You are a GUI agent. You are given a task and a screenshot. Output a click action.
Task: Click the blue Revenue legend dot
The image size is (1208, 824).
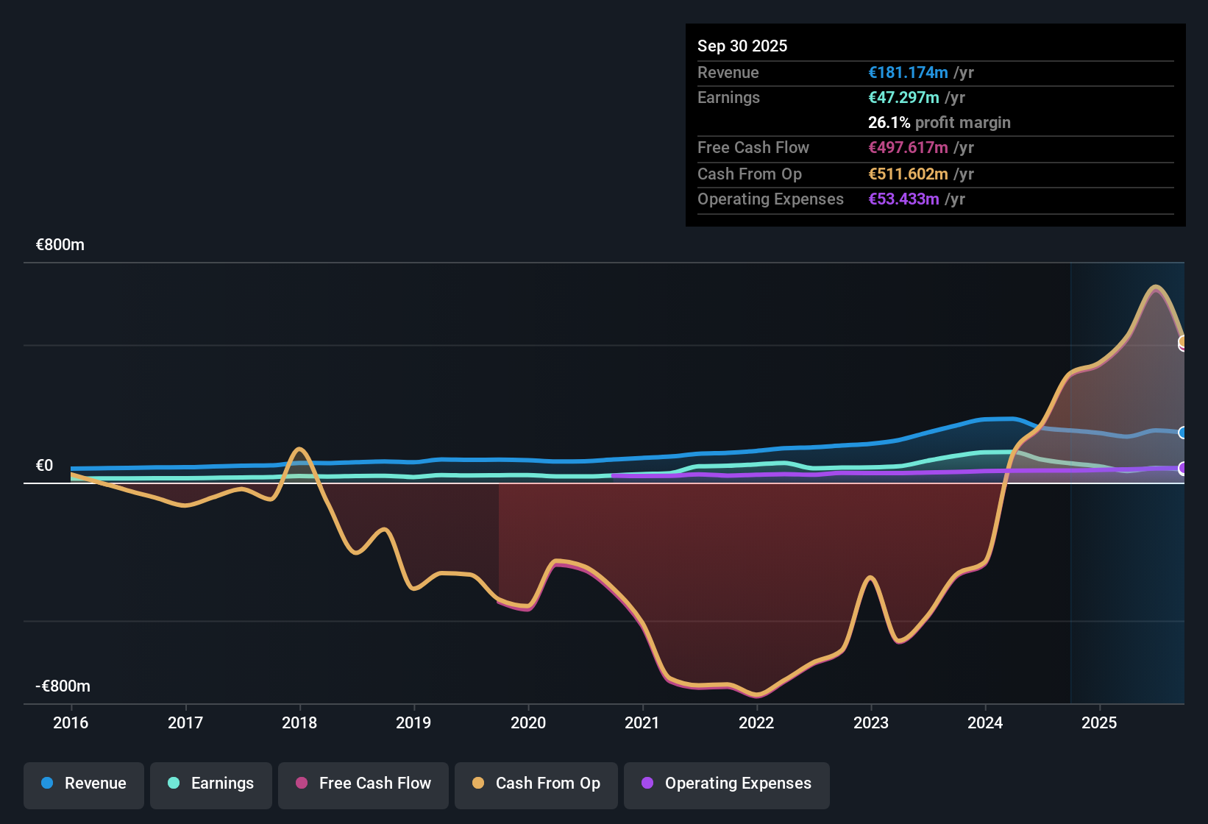click(x=47, y=784)
